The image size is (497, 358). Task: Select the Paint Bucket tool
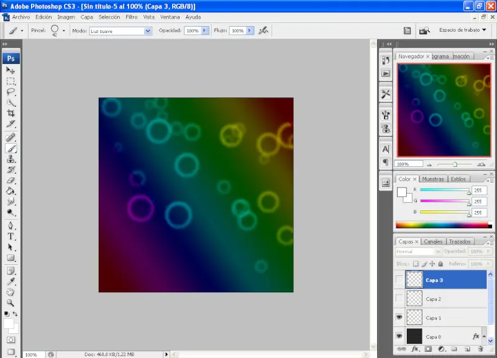pyautogui.click(x=11, y=191)
